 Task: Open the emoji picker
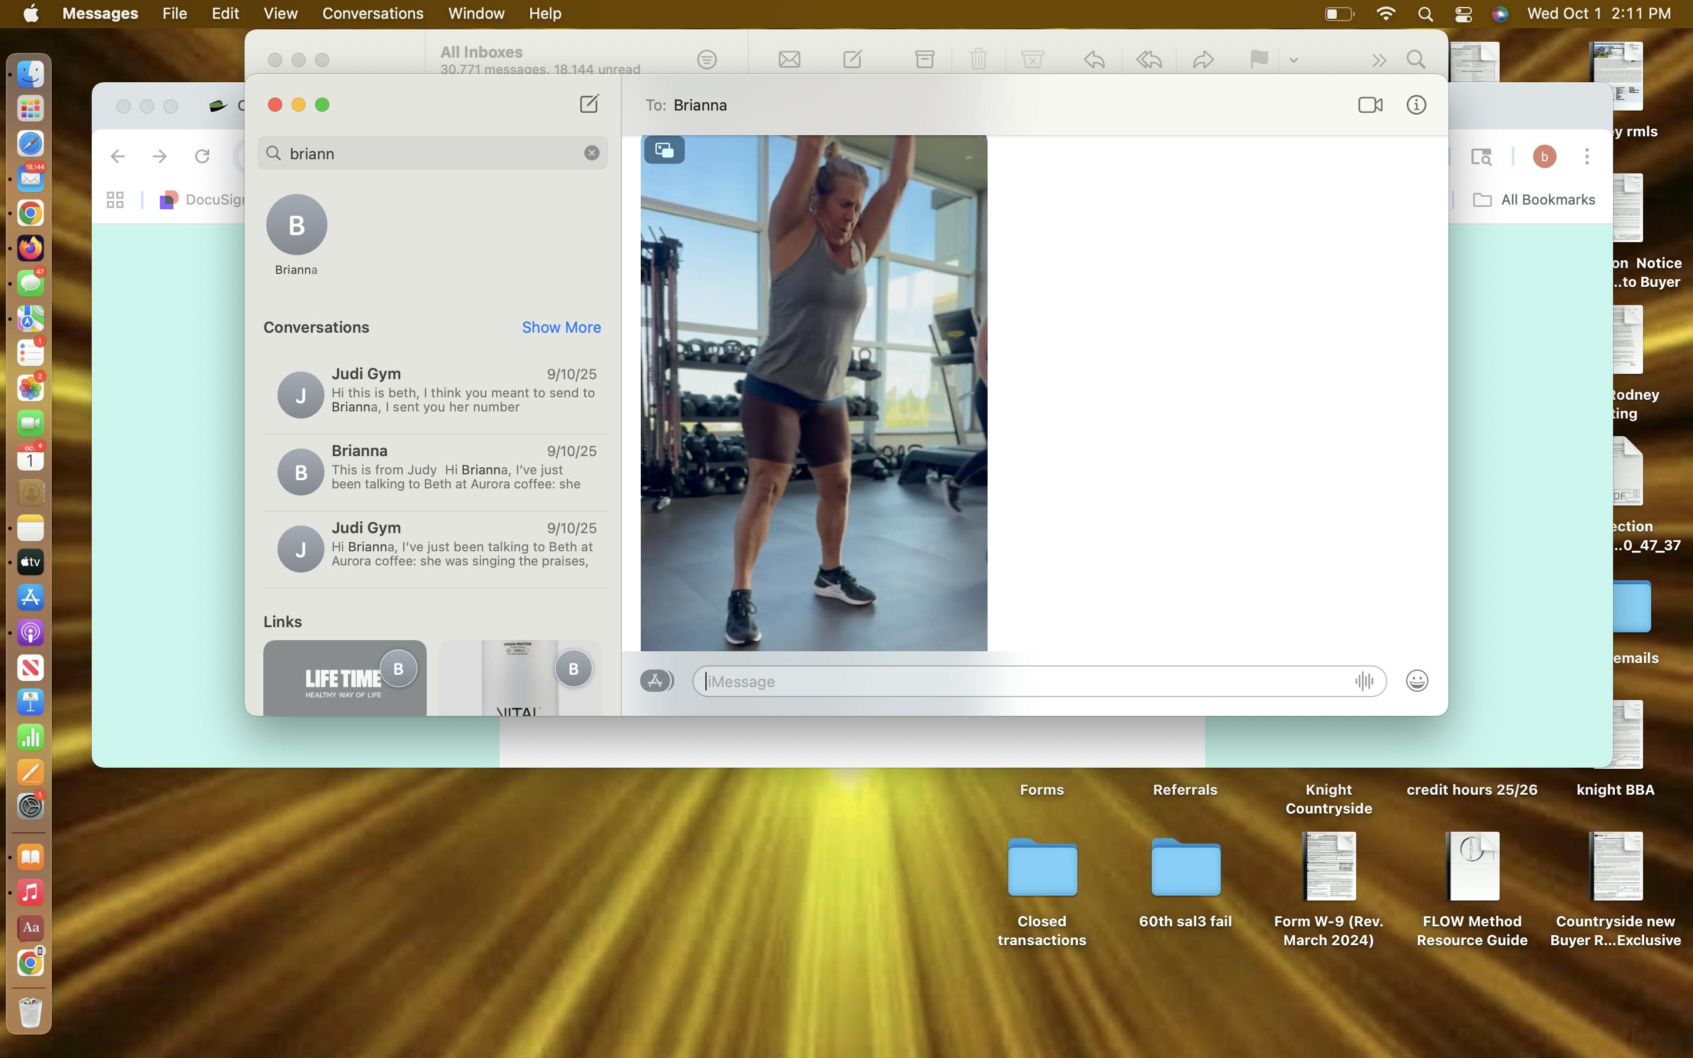tap(1417, 681)
